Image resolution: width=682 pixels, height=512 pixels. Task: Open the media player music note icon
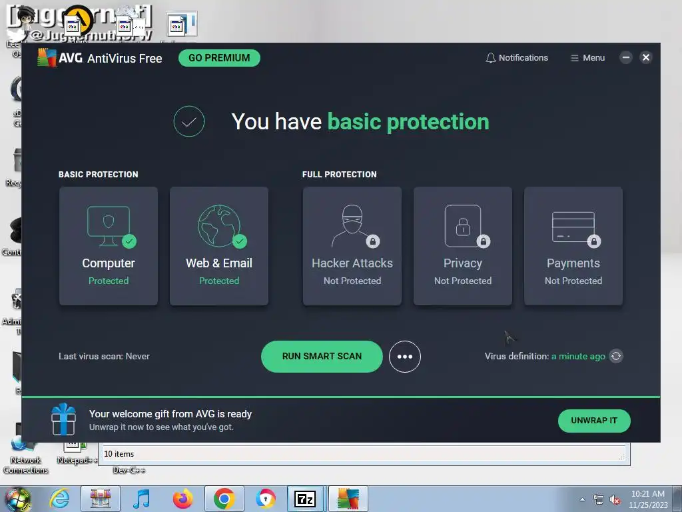[141, 499]
